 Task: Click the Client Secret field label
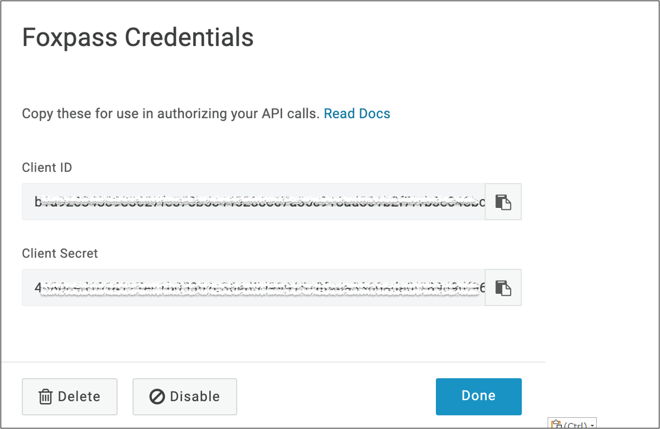point(60,253)
